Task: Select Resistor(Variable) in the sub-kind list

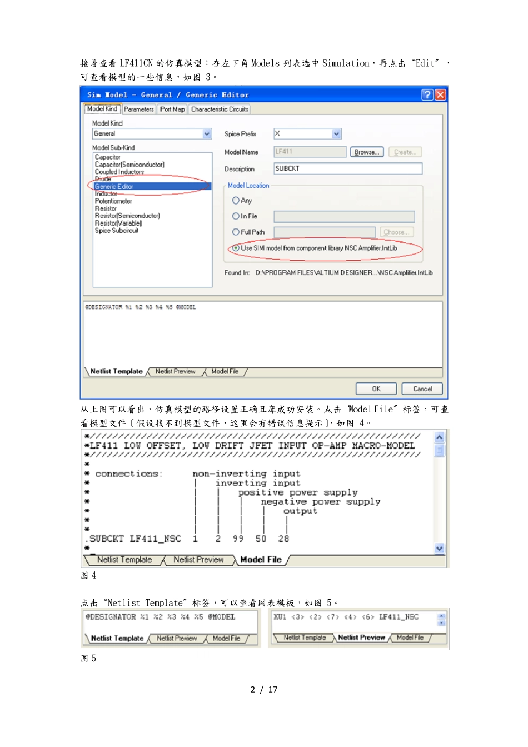Action: tap(118, 223)
